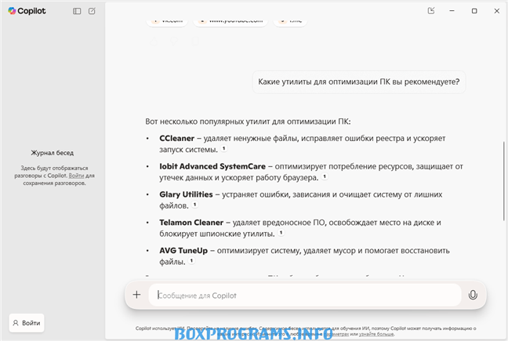Viewport: 508px width, 341px height.
Task: Focus the Сообщение для Copilot message field
Action: click(305, 295)
